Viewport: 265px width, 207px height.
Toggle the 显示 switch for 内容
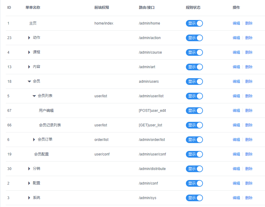(x=194, y=67)
